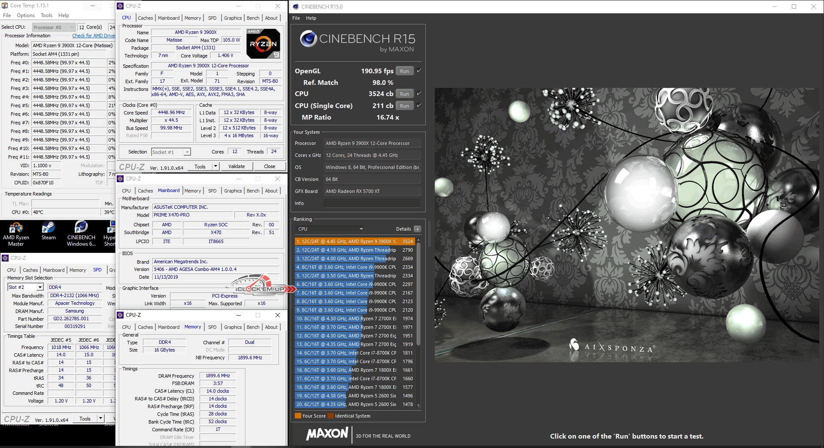Viewport: 824px width, 448px height.
Task: Toggle the OpenGL test checkbox
Action: pyautogui.click(x=419, y=71)
